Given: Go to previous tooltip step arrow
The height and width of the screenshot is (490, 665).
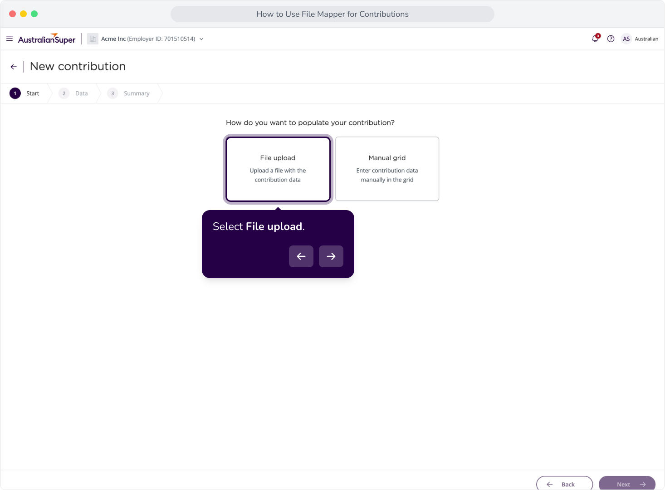Looking at the screenshot, I should tap(301, 256).
